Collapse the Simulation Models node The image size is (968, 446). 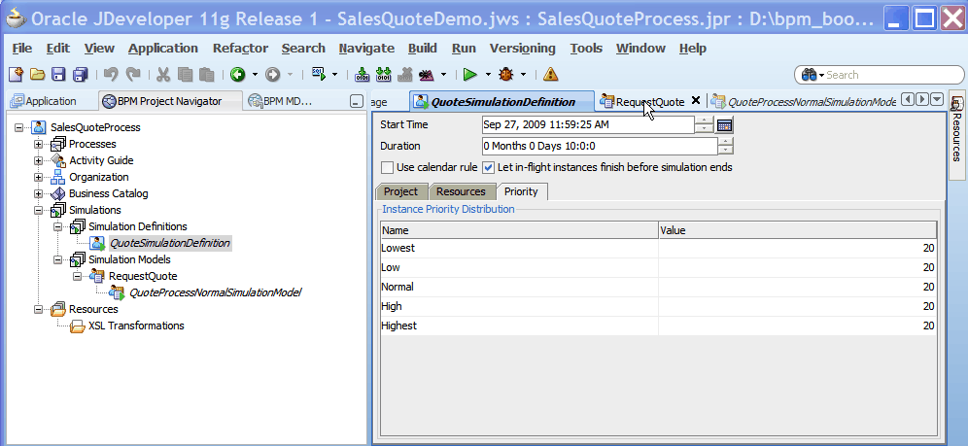click(58, 259)
